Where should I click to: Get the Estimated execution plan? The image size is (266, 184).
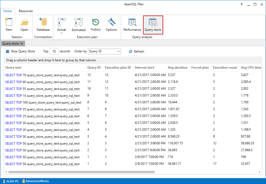pyautogui.click(x=79, y=25)
